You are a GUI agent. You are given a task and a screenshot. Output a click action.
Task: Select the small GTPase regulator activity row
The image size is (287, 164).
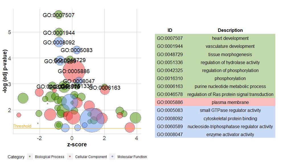(215, 110)
